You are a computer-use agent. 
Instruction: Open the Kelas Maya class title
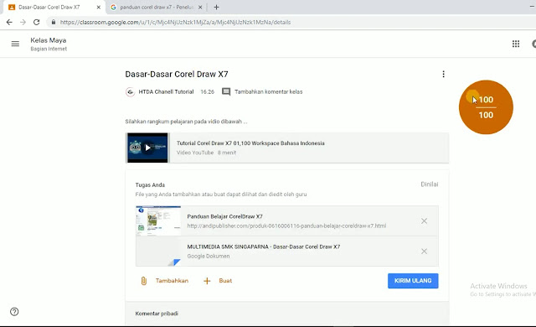49,40
